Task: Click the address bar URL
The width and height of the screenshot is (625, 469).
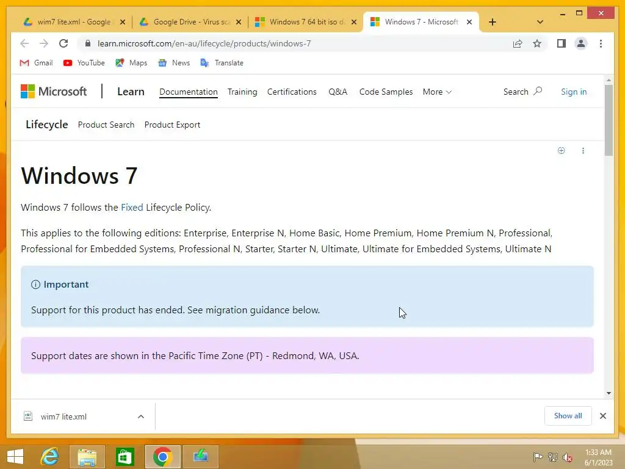Action: 204,43
